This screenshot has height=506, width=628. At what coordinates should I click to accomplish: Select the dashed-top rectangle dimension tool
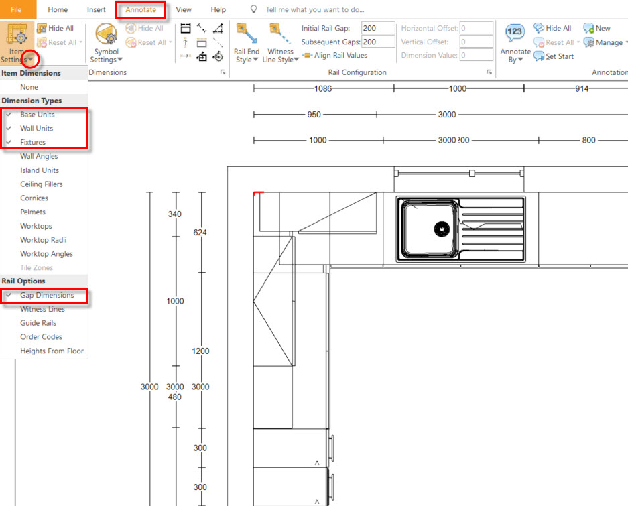(x=202, y=42)
